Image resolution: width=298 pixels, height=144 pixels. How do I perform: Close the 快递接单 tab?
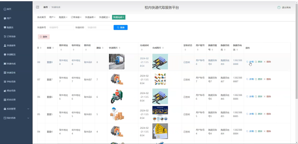point(95,17)
